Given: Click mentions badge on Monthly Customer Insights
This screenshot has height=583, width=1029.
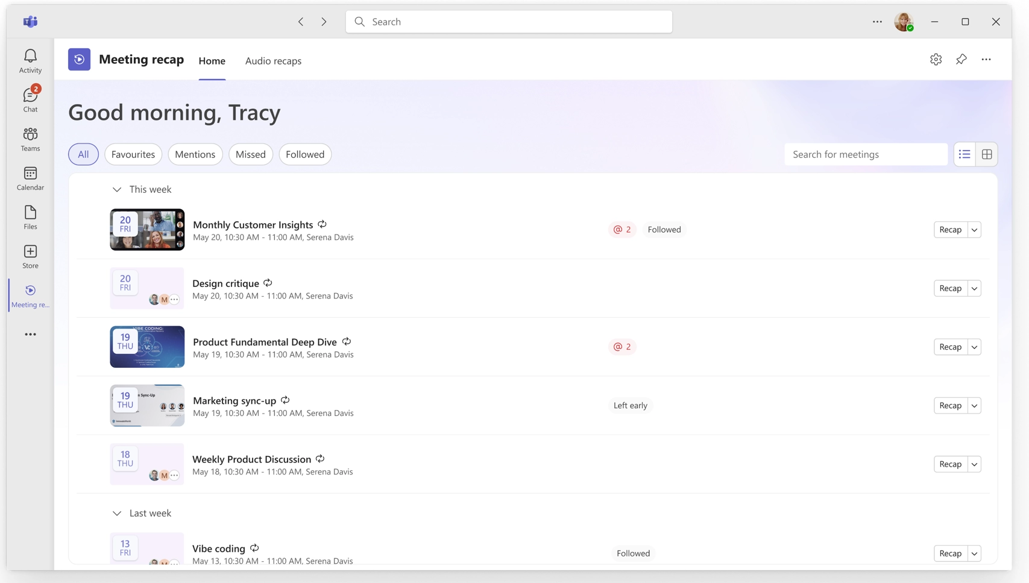Looking at the screenshot, I should coord(622,230).
